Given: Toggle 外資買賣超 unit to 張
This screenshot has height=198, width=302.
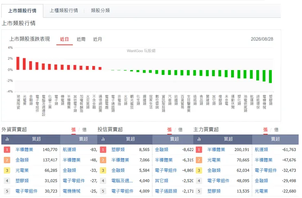Looking at the screenshot, I should point(73,130).
